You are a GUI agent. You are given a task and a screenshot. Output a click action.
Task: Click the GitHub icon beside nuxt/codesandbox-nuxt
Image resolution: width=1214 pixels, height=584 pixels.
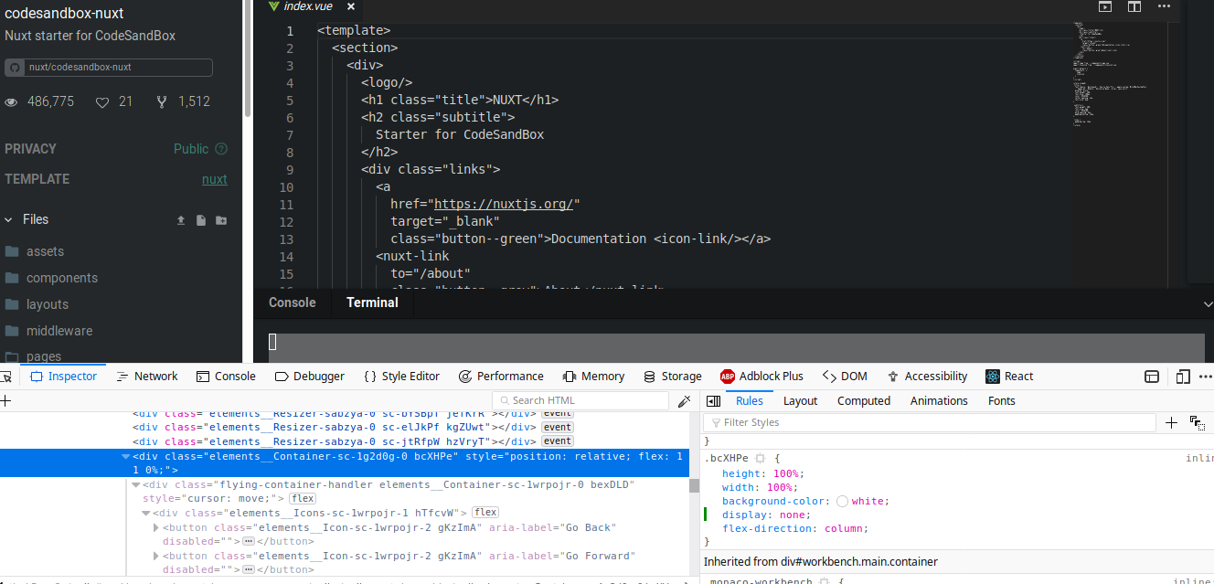pos(16,68)
